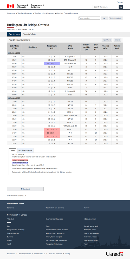Image resolution: width=130 pixels, height=259 pixels.
Task: Open Weather tools and resources link
Action: pyautogui.click(x=55, y=208)
